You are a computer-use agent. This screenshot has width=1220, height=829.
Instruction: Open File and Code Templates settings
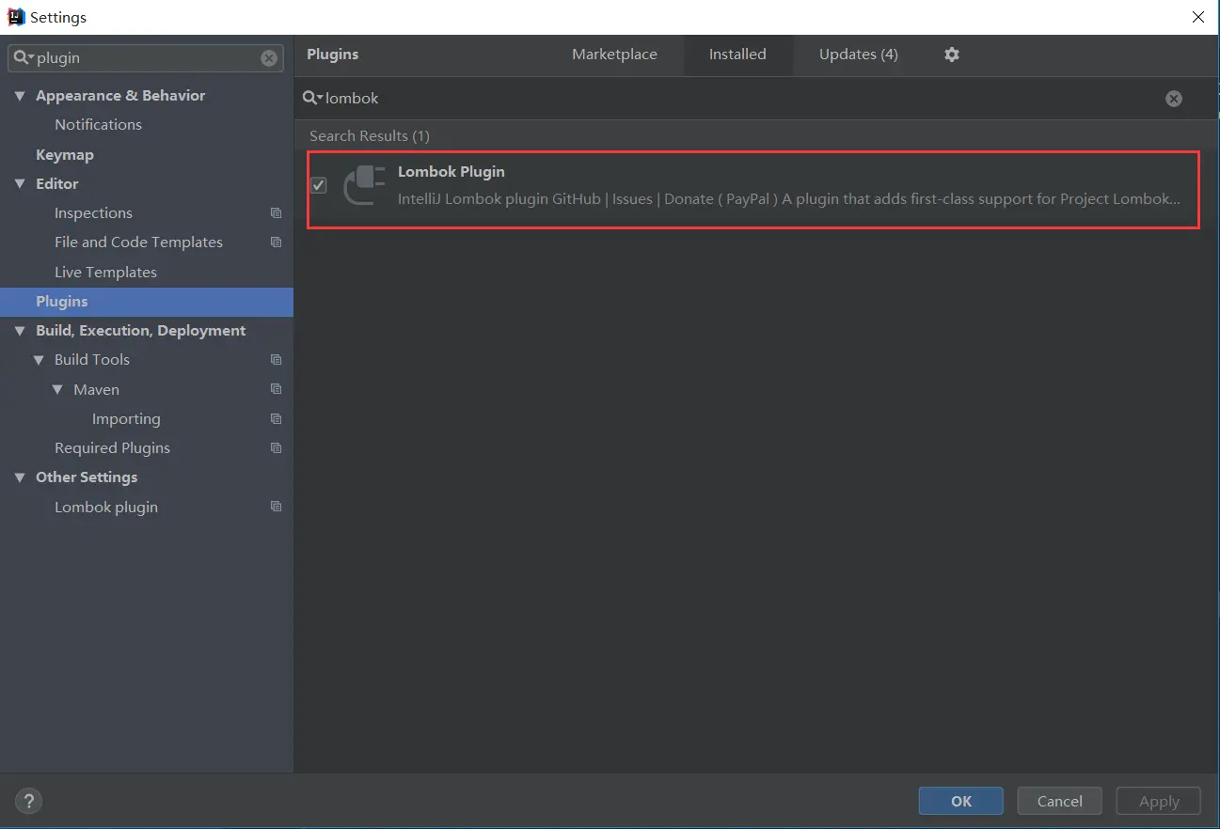(138, 242)
